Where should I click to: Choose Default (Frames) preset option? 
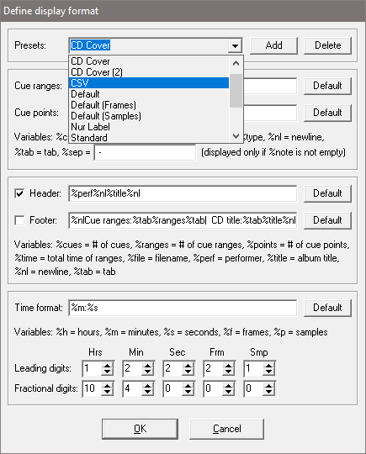click(x=149, y=105)
